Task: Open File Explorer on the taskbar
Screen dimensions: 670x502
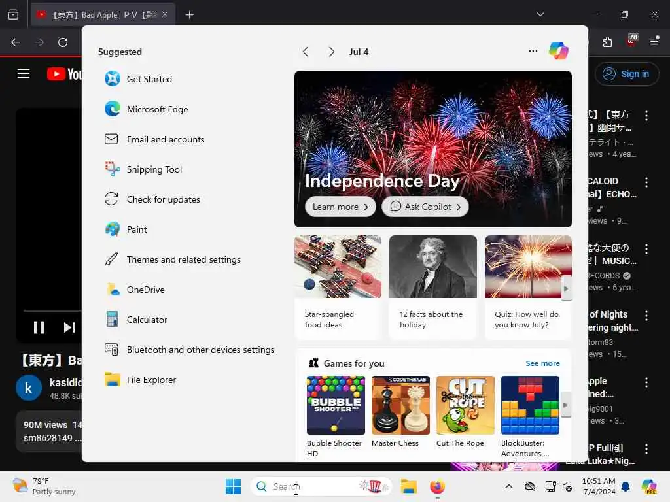Action: [408, 486]
